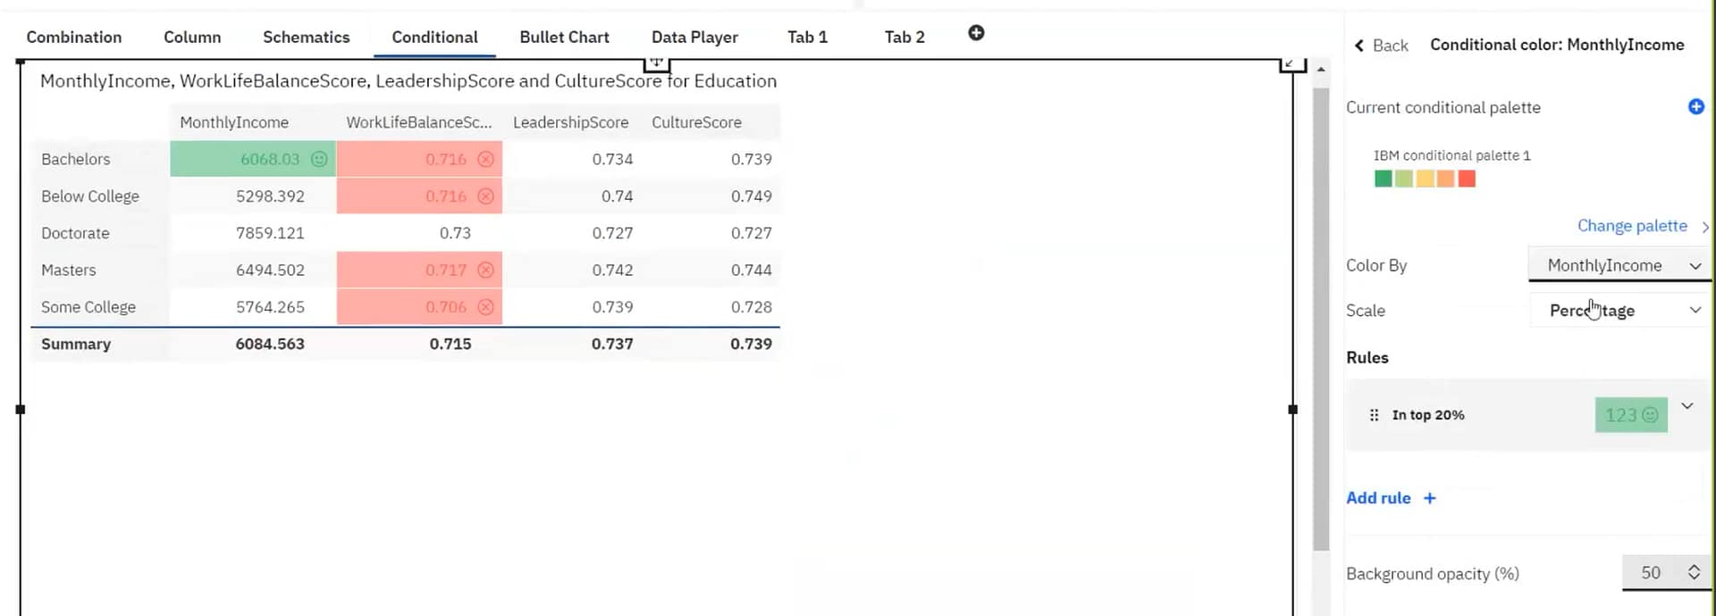Click the LeadershipScore column header
Screen dimensions: 1716x616
(x=570, y=122)
